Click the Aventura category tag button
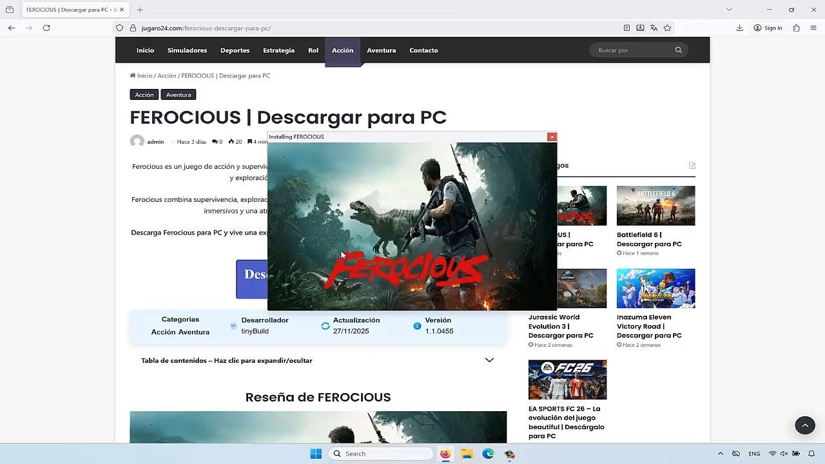 [x=179, y=95]
